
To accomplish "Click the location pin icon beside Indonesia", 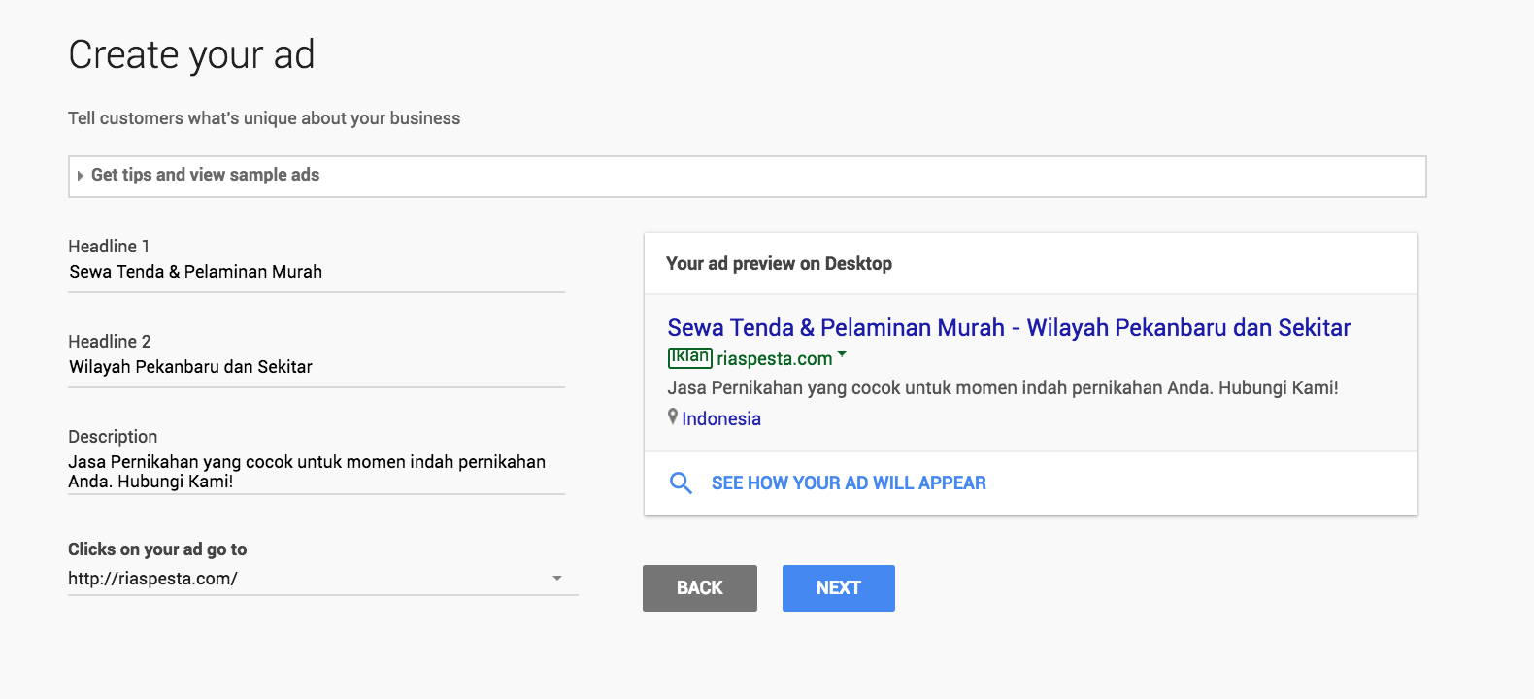I will tap(673, 417).
